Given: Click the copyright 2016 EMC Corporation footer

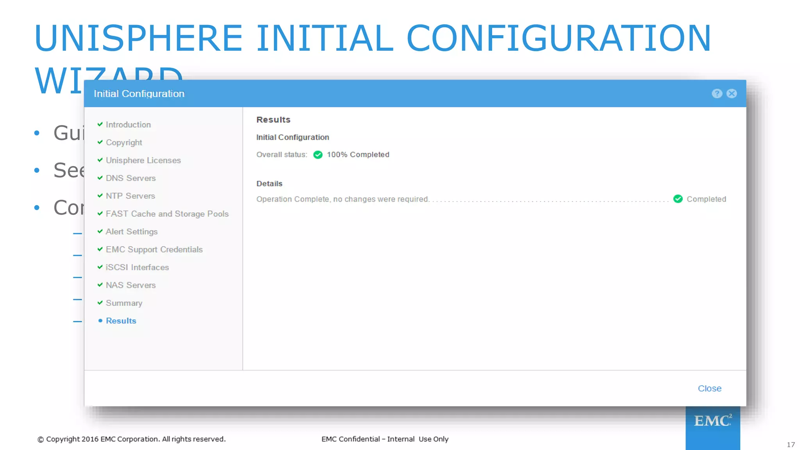Looking at the screenshot, I should [132, 439].
